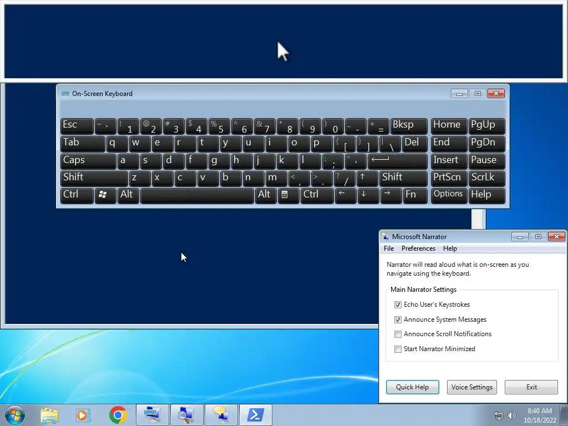Click the Quick Help button
Screen dimensions: 568x426
pos(412,387)
